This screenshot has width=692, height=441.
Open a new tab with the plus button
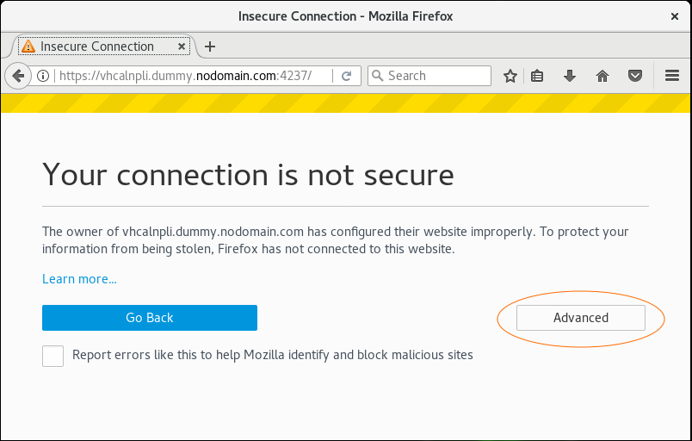click(210, 47)
